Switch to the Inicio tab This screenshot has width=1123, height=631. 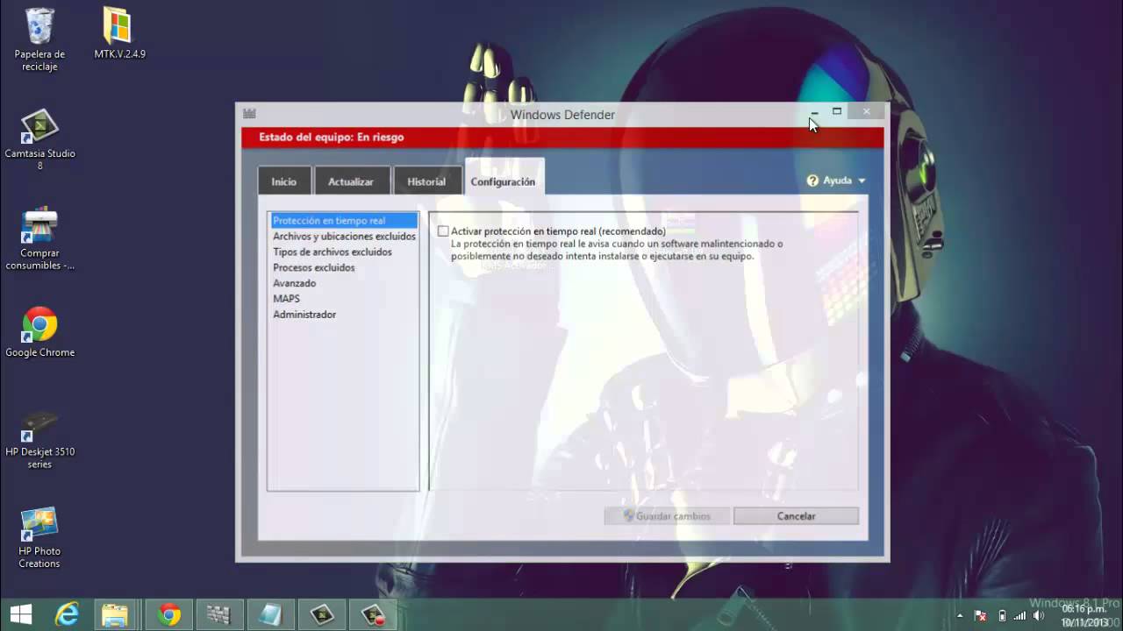[284, 181]
